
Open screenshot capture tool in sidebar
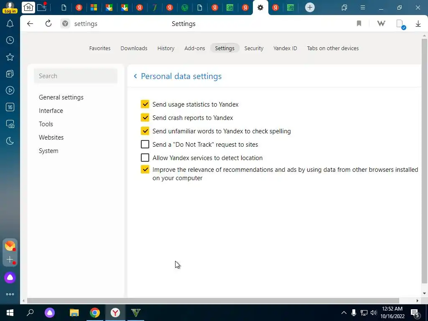point(10,124)
